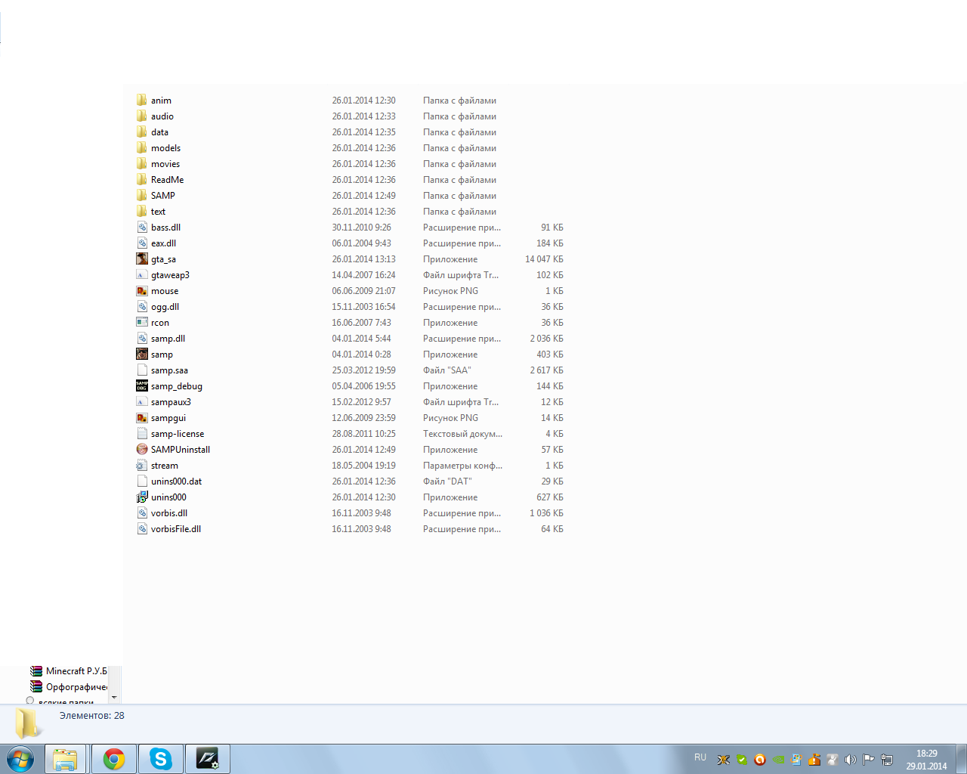Select the SAMPUninstall application icon
Viewport: 967px width, 774px height.
[142, 450]
